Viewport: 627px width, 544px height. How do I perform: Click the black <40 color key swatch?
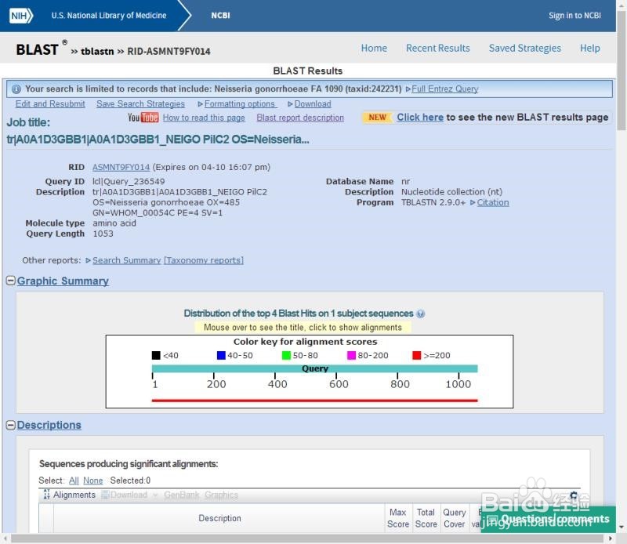156,355
